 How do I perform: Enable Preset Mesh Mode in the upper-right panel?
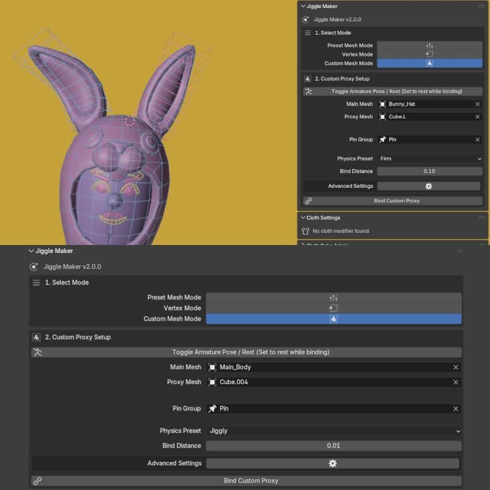(x=429, y=46)
